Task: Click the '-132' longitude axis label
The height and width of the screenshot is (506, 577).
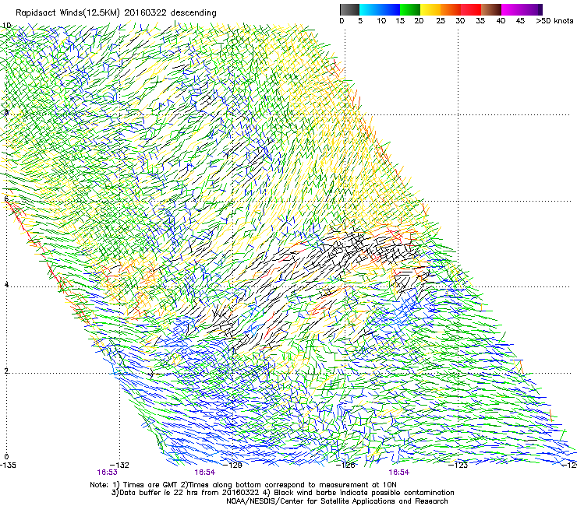Action: (119, 465)
